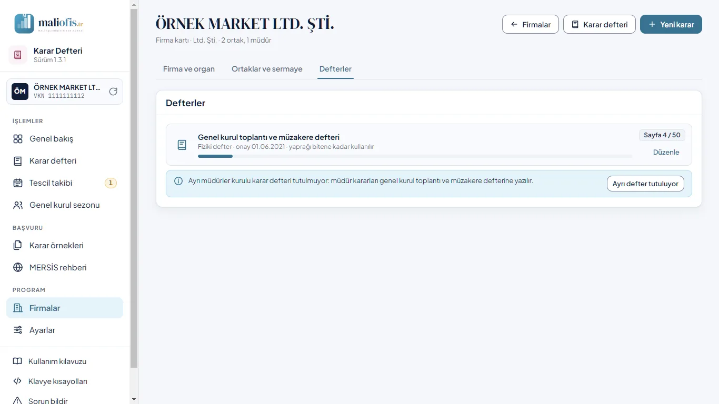Screen dimensions: 719x404
Task: Click the Karar örnekleri copy icon
Action: click(18, 246)
